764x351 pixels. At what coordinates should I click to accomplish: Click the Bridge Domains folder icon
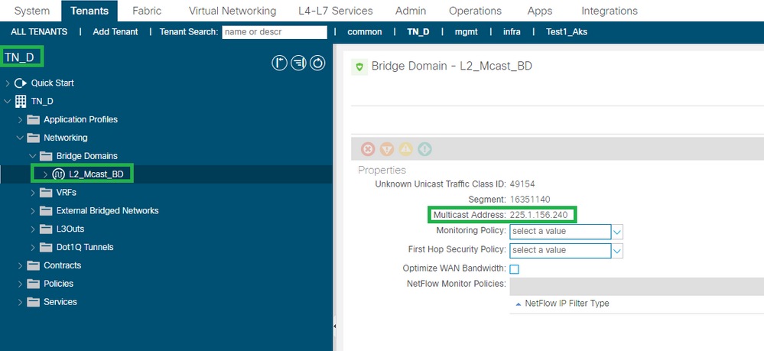[47, 156]
